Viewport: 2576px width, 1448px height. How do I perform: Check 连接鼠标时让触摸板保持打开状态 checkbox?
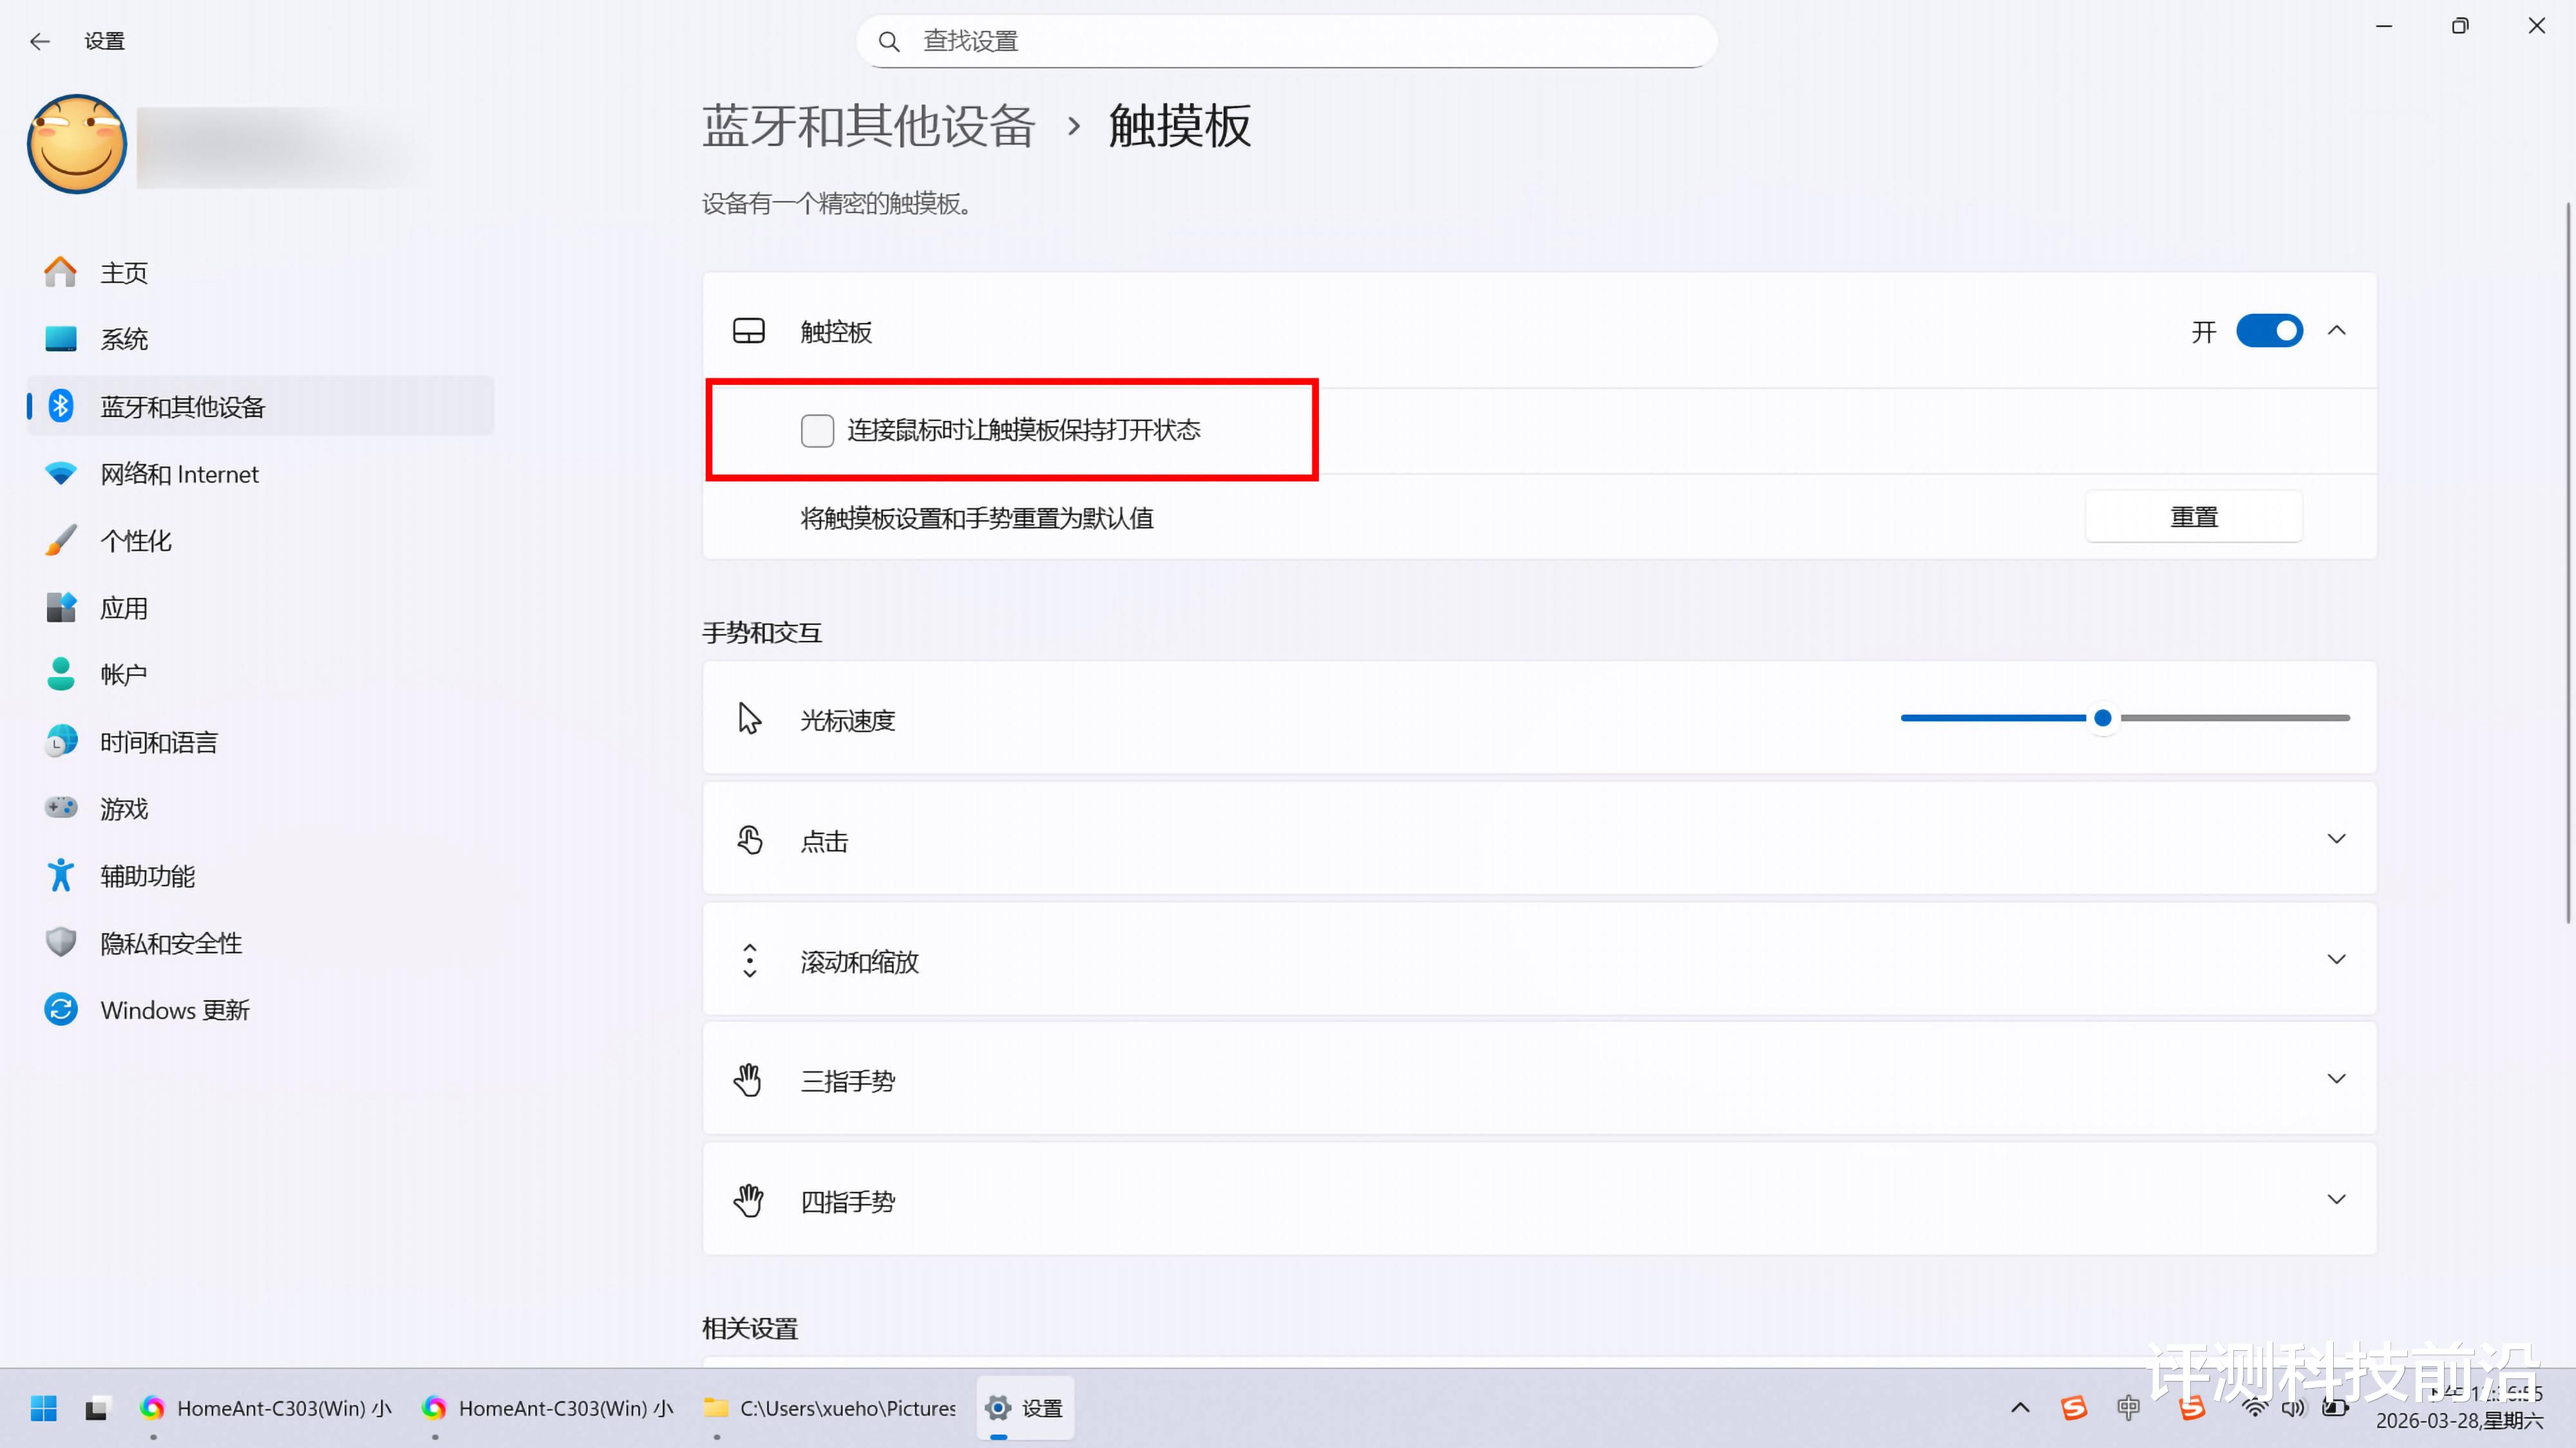[x=817, y=431]
